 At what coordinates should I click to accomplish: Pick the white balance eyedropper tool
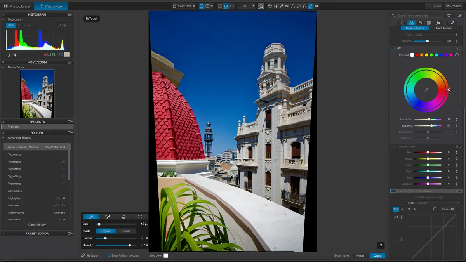[282, 6]
